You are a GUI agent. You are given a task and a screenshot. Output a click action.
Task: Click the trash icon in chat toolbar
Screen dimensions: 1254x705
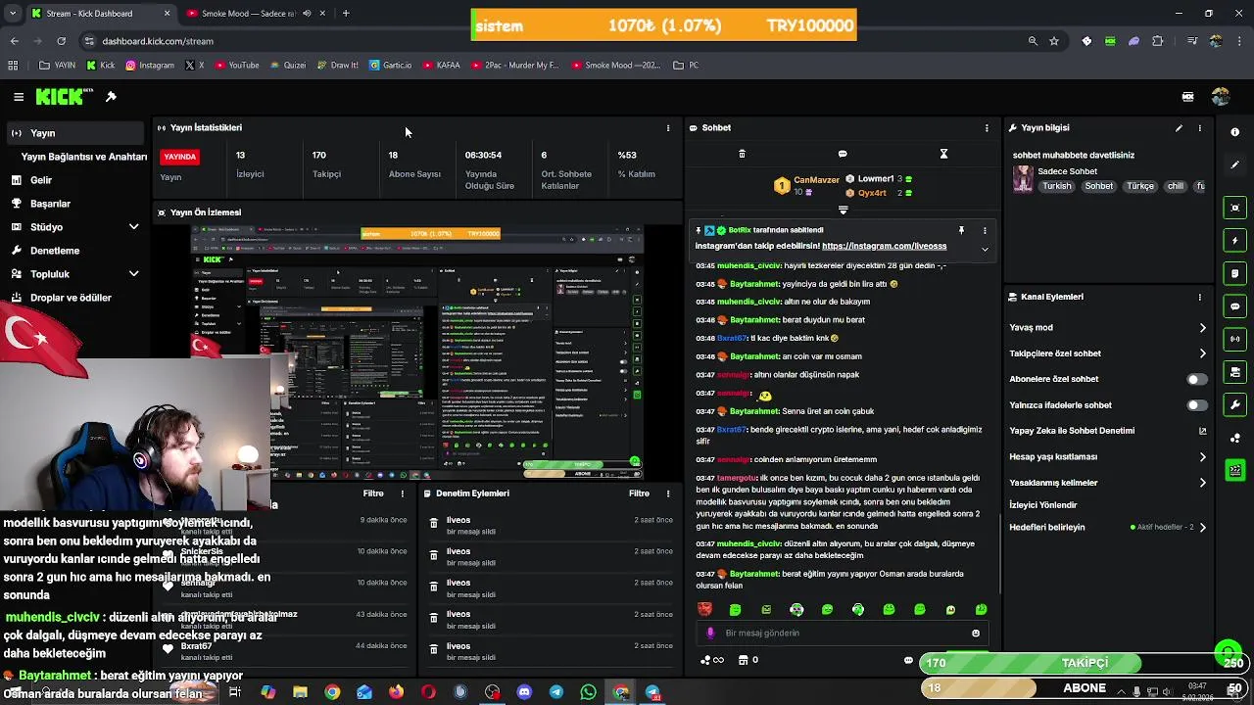(742, 154)
